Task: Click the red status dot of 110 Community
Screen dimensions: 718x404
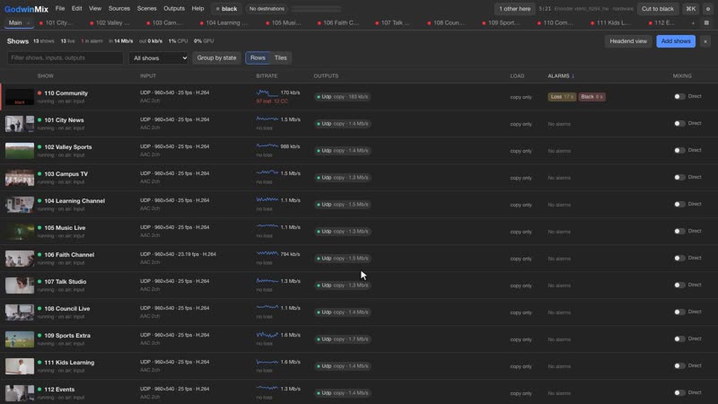Action: pyautogui.click(x=39, y=93)
